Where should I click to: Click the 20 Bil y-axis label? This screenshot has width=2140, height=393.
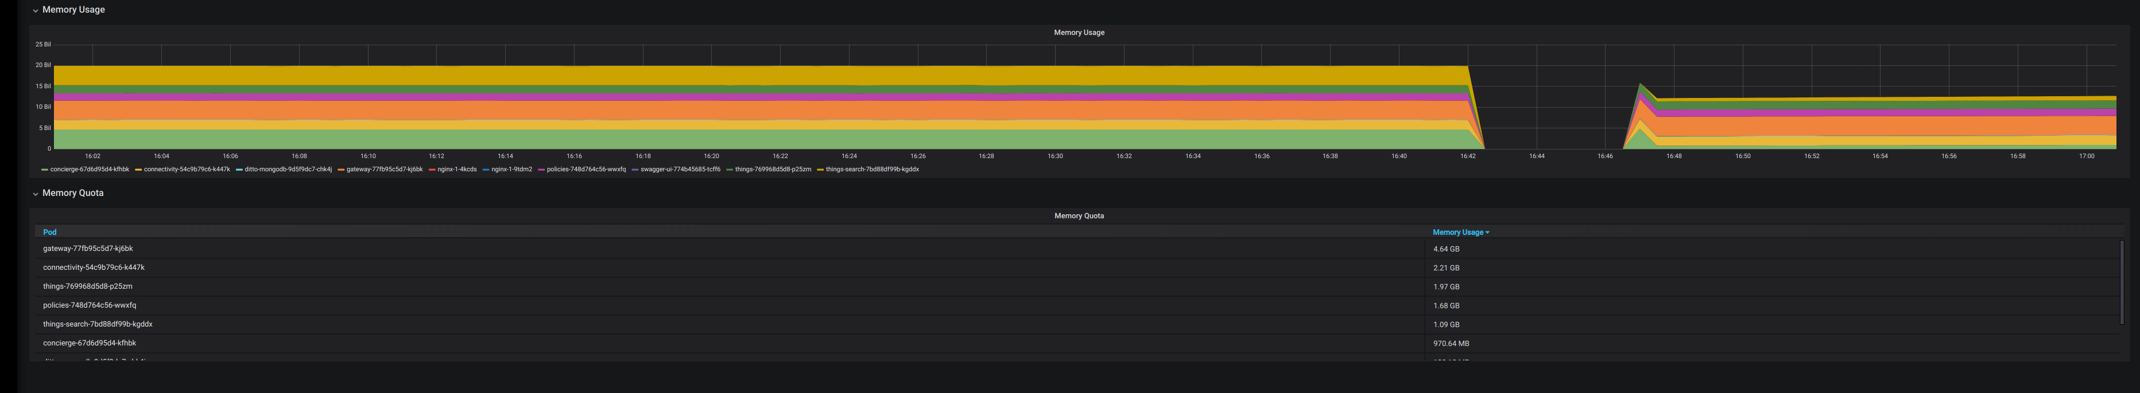tap(43, 65)
